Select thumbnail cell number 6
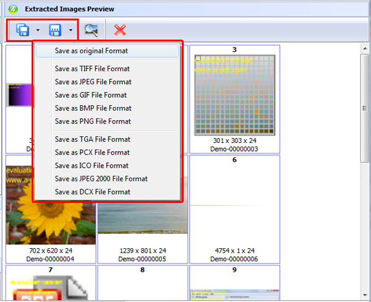This screenshot has width=371, height=302. (x=234, y=209)
